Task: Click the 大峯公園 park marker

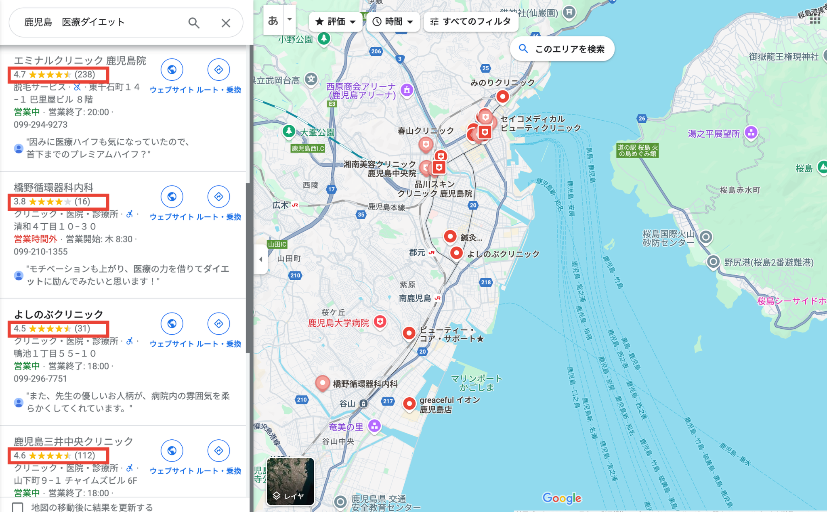Action: 288,131
